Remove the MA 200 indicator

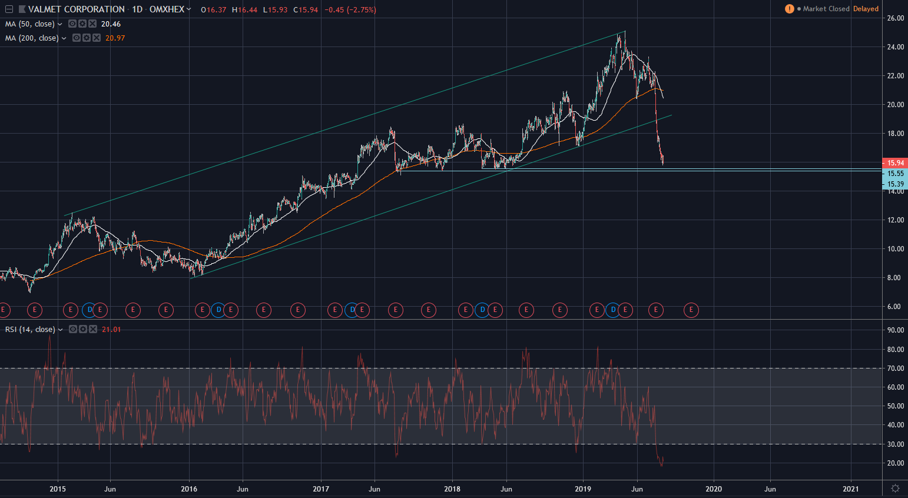[x=95, y=38]
